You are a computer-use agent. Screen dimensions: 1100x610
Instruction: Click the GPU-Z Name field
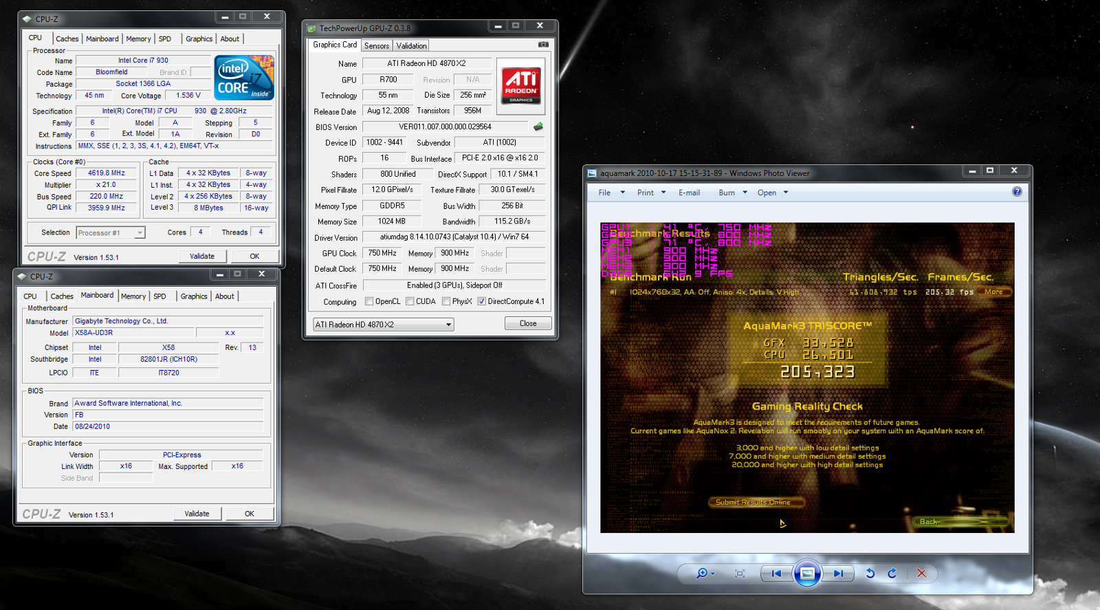[x=426, y=63]
